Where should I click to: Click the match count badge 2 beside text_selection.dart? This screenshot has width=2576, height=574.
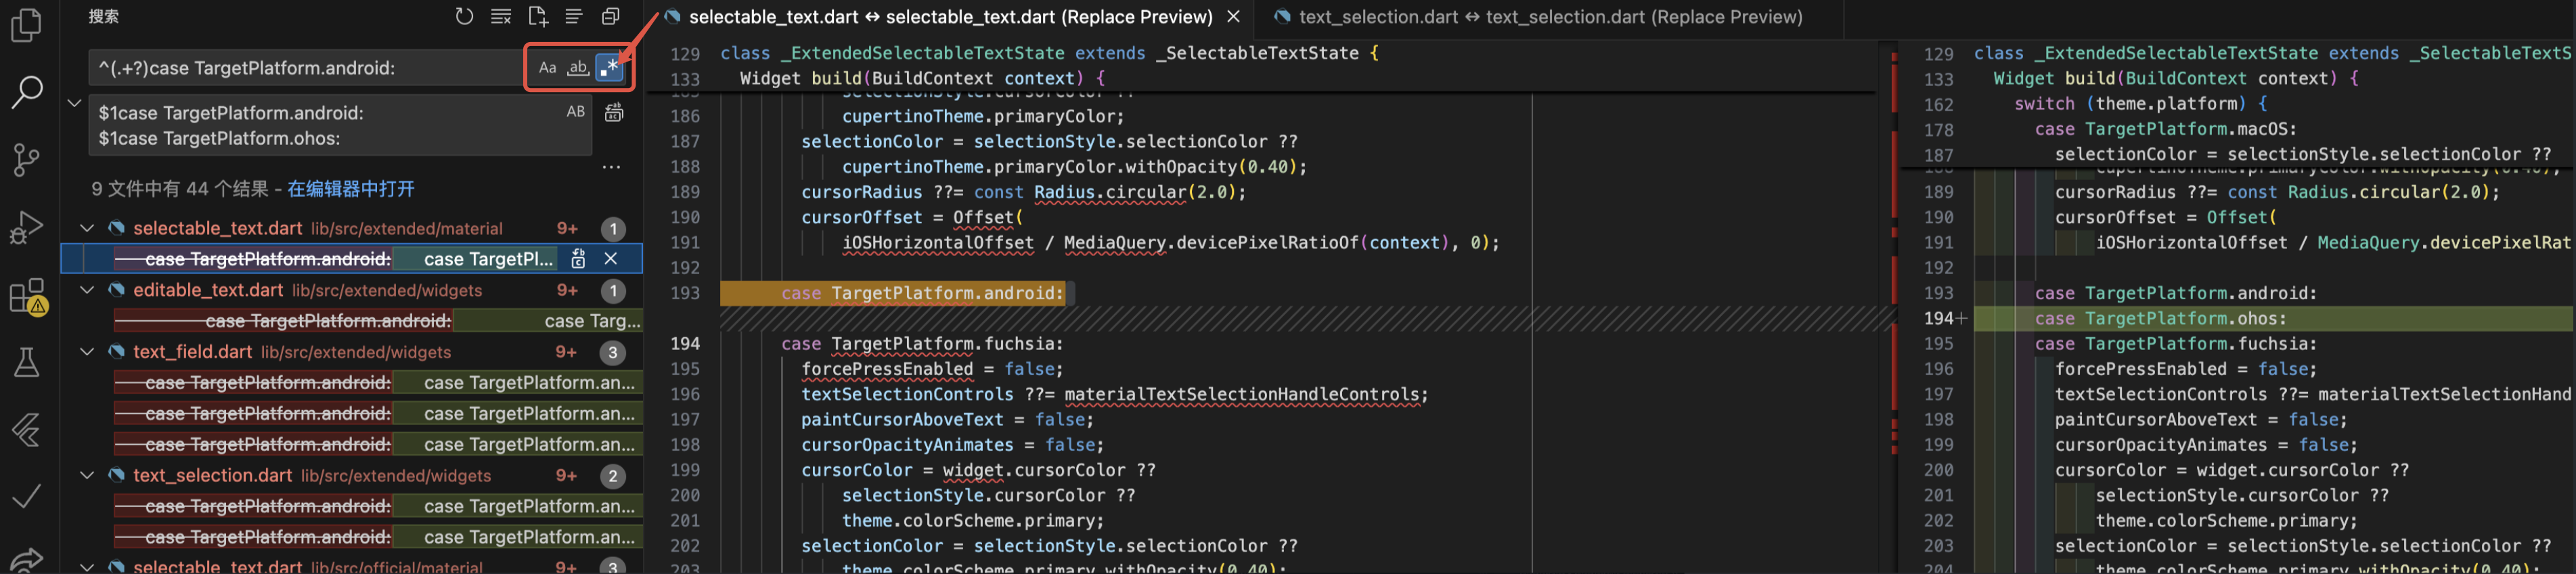[x=613, y=476]
